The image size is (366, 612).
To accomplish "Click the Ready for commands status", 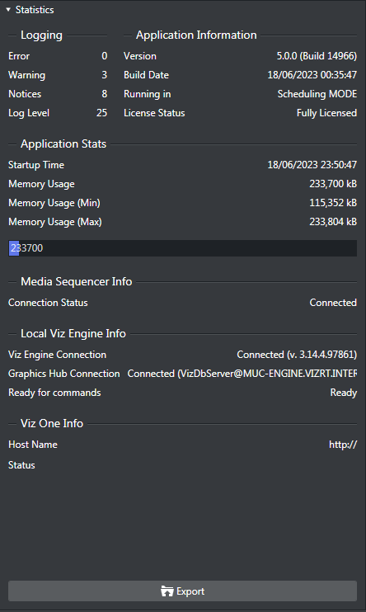I will pos(344,393).
